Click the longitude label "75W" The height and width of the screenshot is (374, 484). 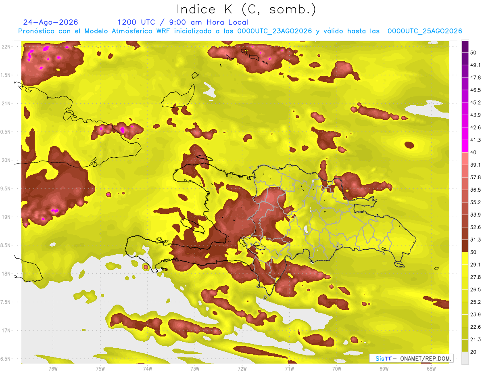pyautogui.click(x=100, y=369)
